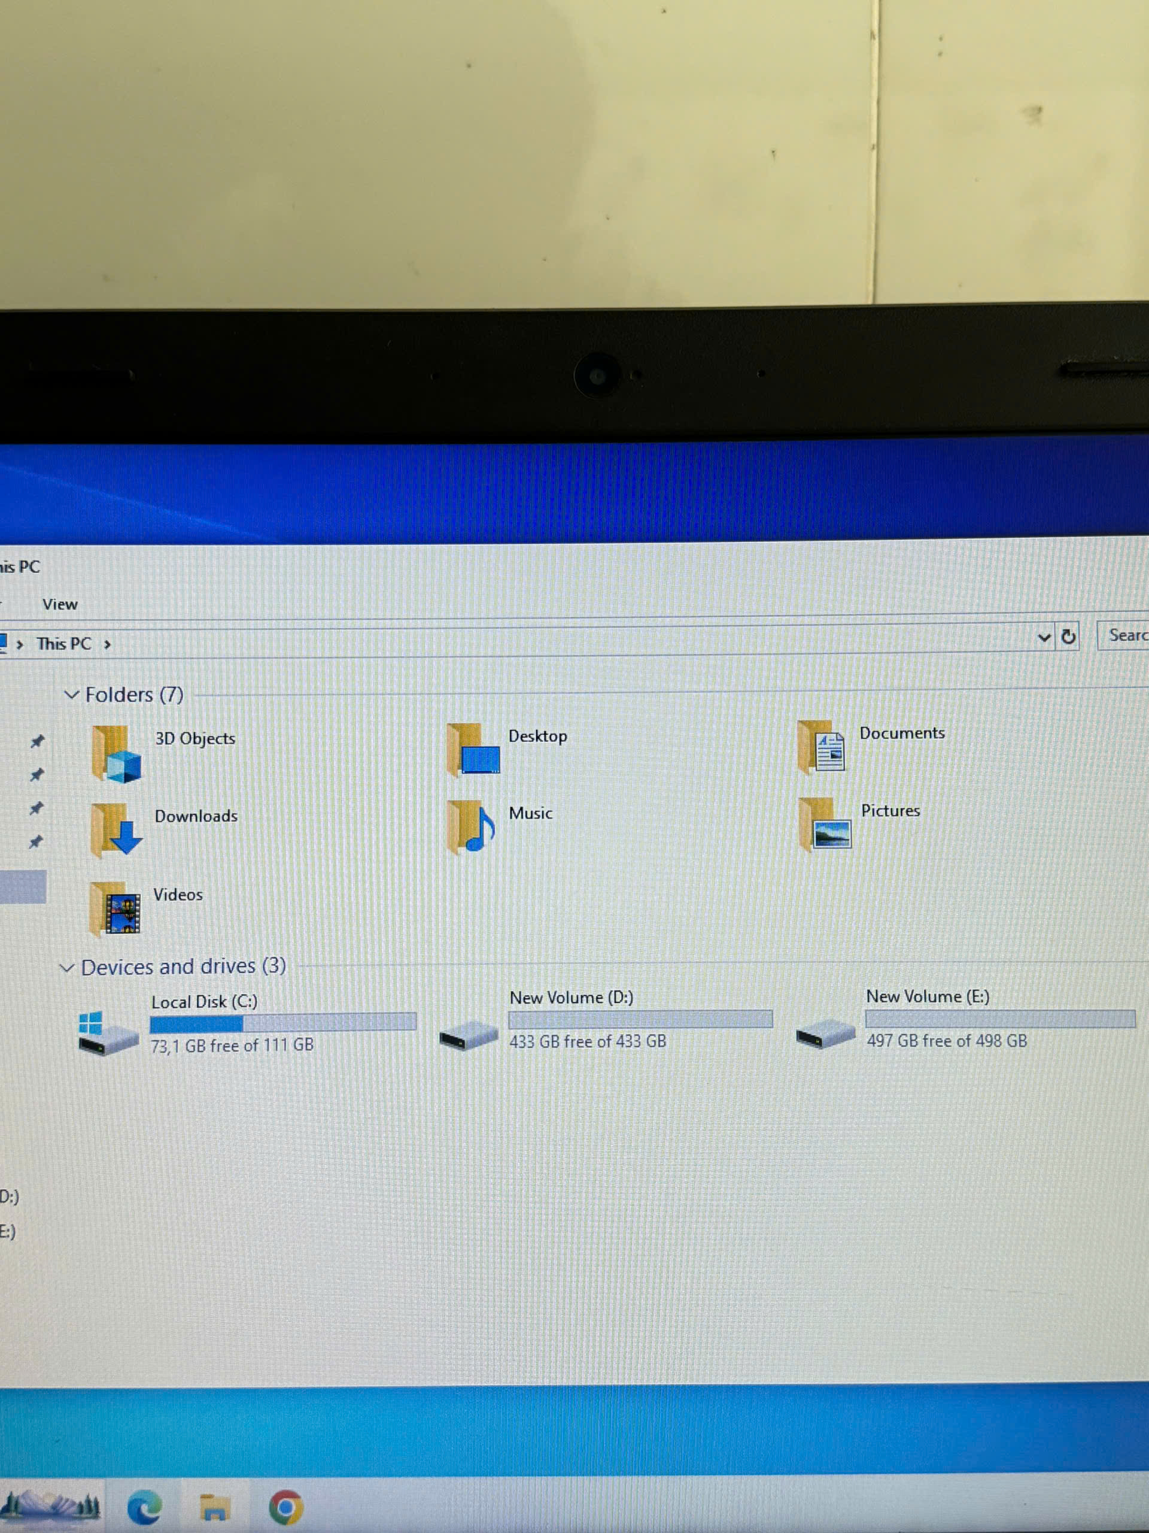The height and width of the screenshot is (1533, 1149).
Task: Open the 3D Objects folder icon
Action: [115, 754]
